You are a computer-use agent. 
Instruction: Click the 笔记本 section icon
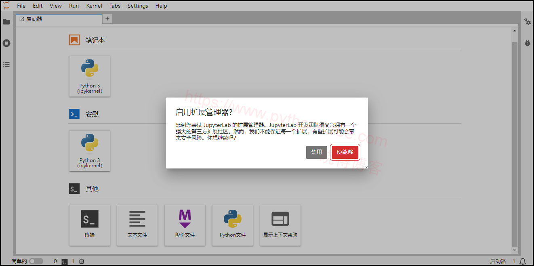pos(74,40)
